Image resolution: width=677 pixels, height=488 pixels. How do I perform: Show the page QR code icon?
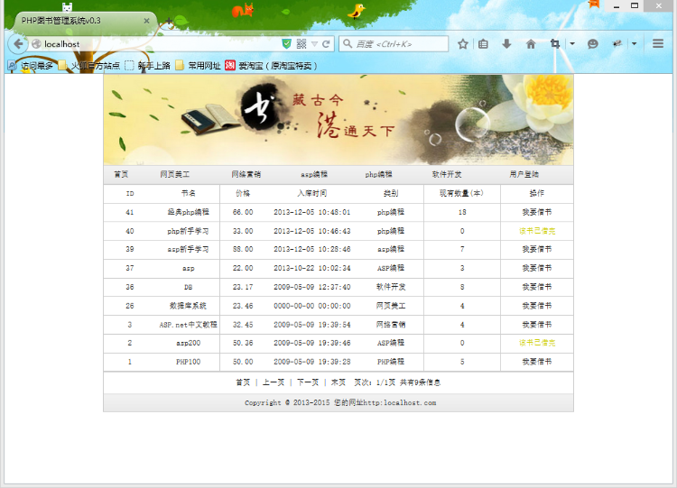[301, 43]
